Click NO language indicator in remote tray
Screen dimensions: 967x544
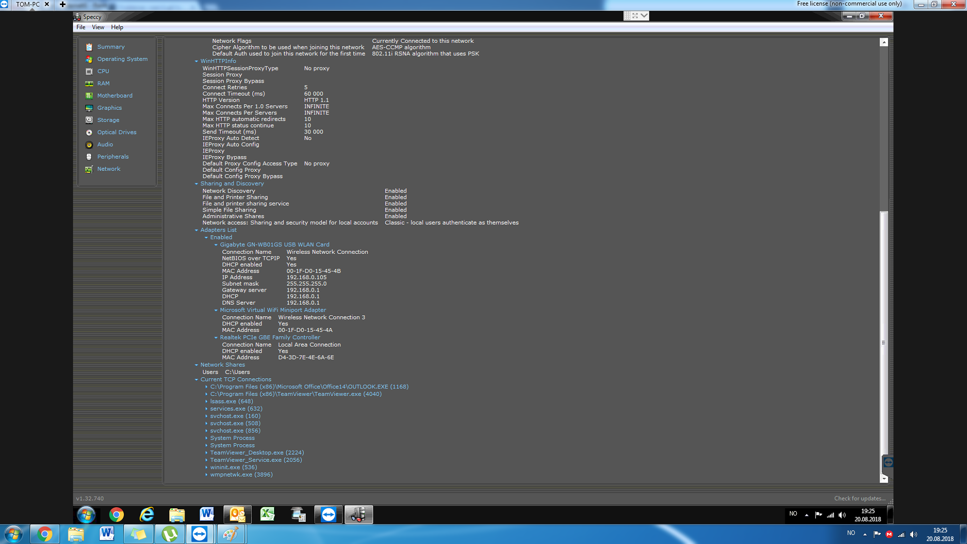point(793,514)
